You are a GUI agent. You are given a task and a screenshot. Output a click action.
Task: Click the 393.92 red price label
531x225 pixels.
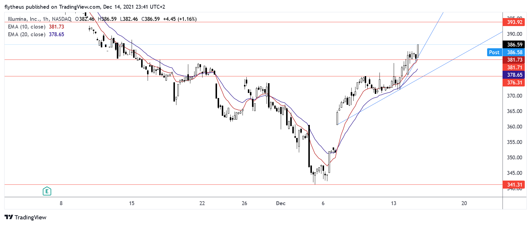tap(514, 22)
